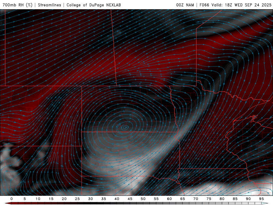Screen dimensions: 273x205
Task: Click the color scale label "5"
Action: tap(25, 199)
